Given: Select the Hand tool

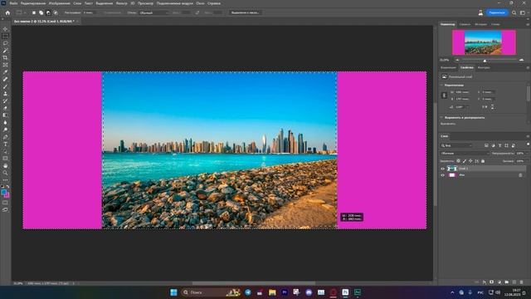Looking at the screenshot, I should click(5, 166).
